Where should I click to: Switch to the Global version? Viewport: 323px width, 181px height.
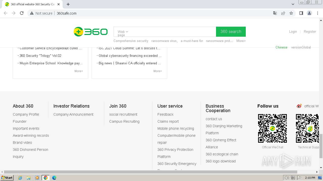pyautogui.click(x=301, y=47)
